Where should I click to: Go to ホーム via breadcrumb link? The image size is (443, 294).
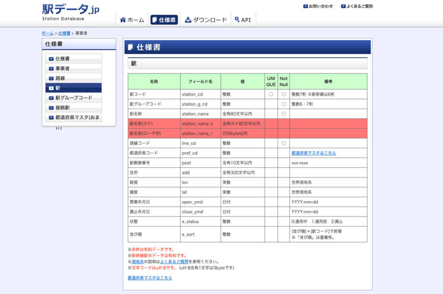(x=48, y=33)
